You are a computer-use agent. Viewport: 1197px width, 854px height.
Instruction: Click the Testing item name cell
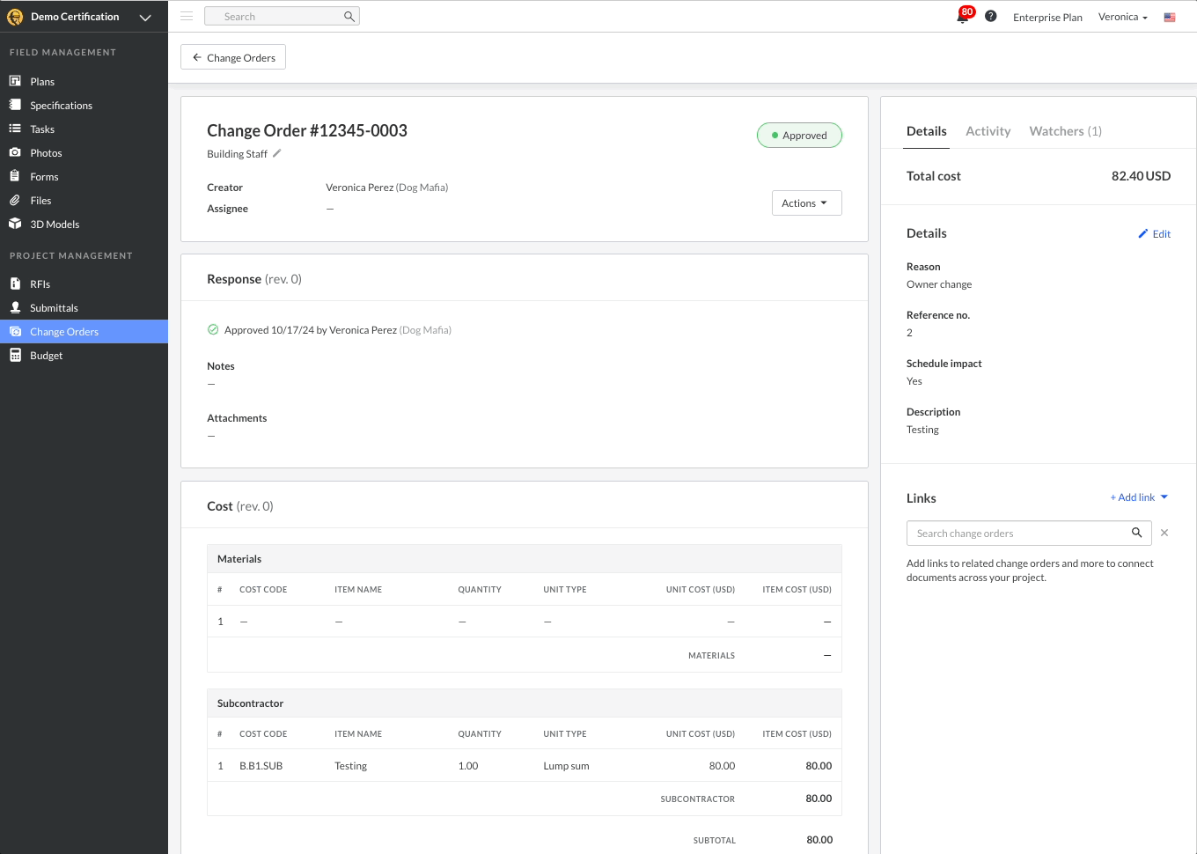point(350,765)
